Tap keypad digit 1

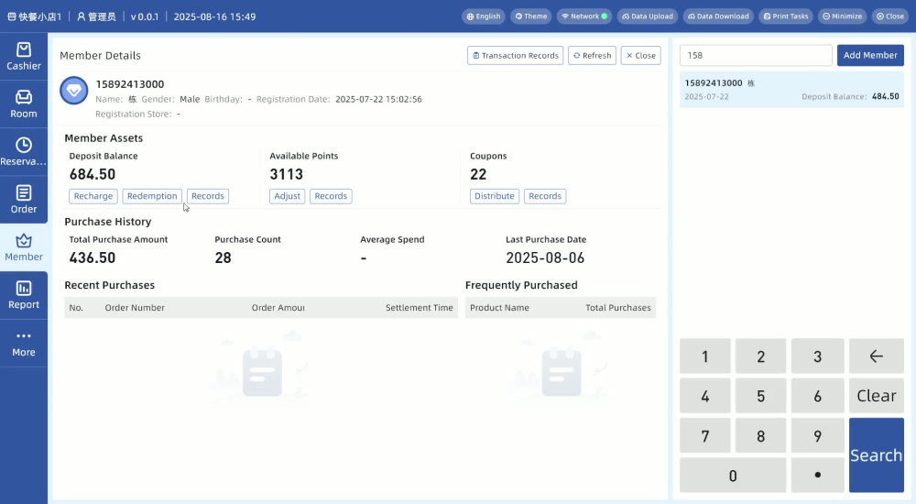[x=705, y=356]
